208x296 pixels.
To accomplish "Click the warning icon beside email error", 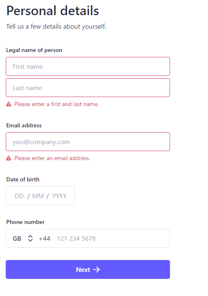I will (x=9, y=158).
